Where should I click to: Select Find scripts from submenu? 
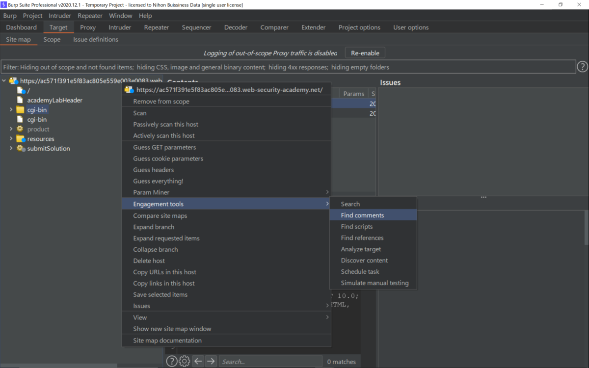pos(373,227)
